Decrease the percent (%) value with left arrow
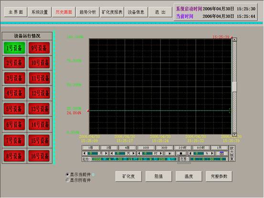Image resolution: width=264 pixels, height=198 pixels. pyautogui.click(x=190, y=153)
